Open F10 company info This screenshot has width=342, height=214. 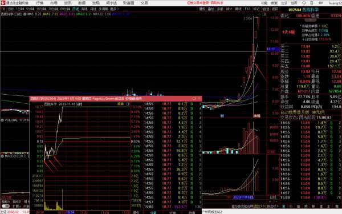247,9
